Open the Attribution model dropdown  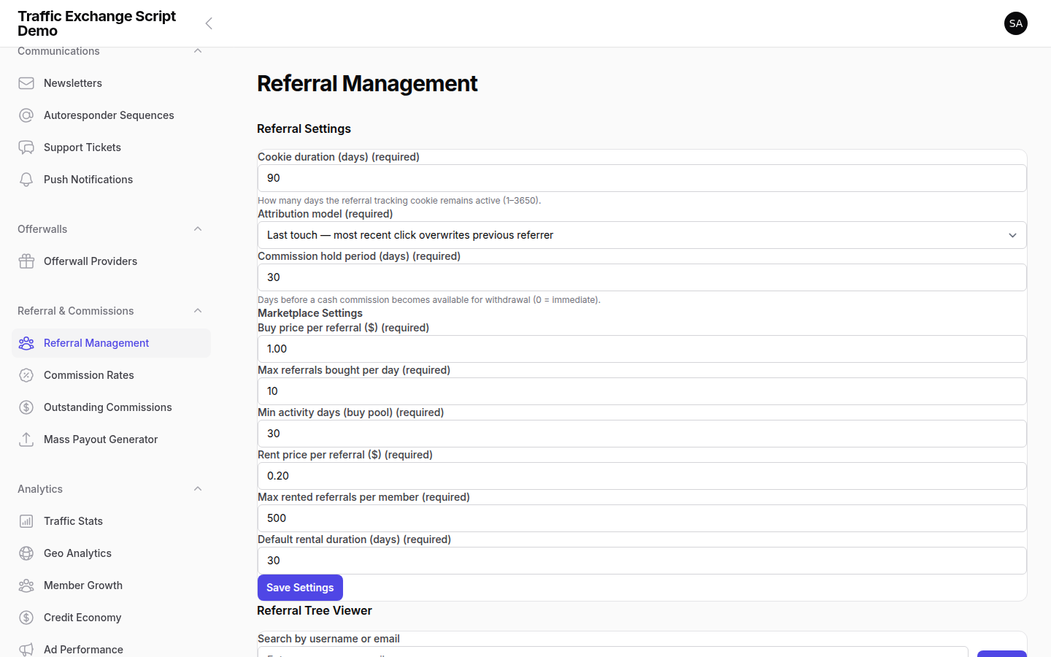(x=641, y=234)
